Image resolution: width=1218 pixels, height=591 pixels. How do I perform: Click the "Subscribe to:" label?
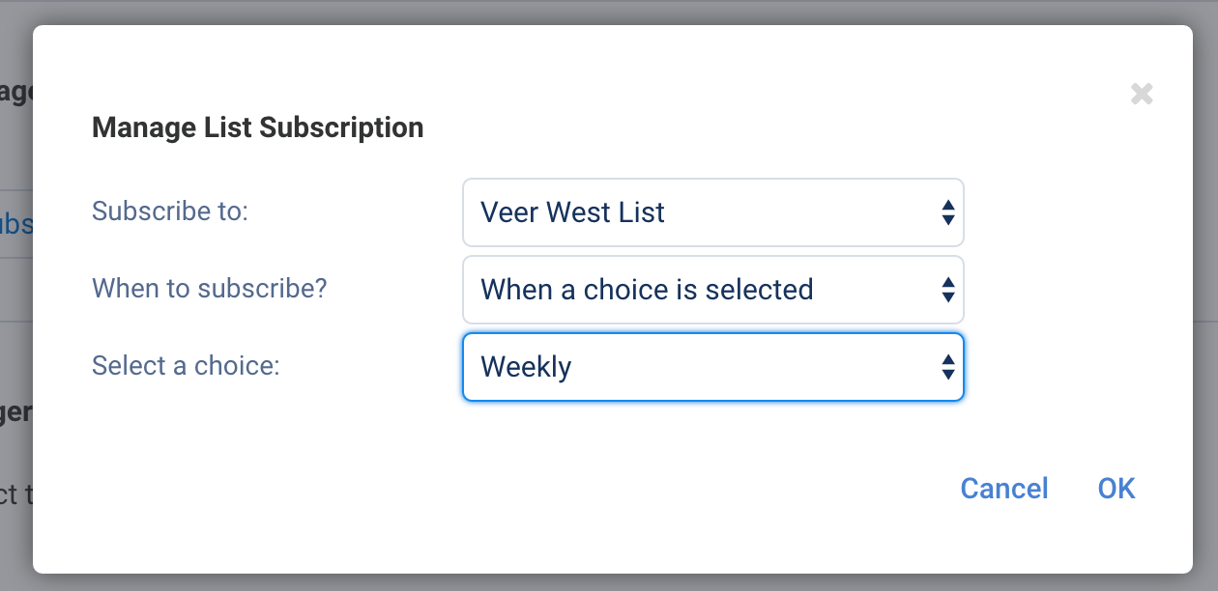click(x=170, y=211)
